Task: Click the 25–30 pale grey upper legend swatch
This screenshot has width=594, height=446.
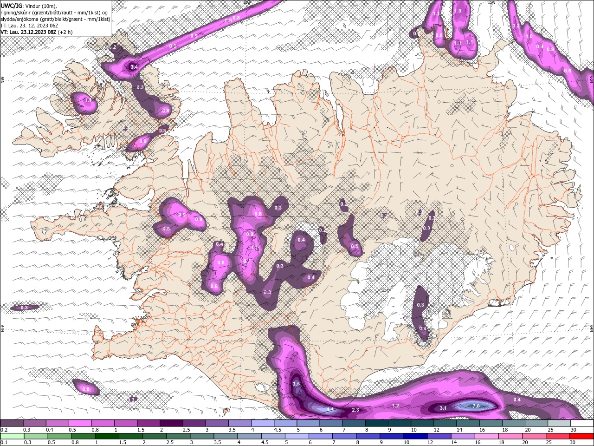Action: coord(560,423)
